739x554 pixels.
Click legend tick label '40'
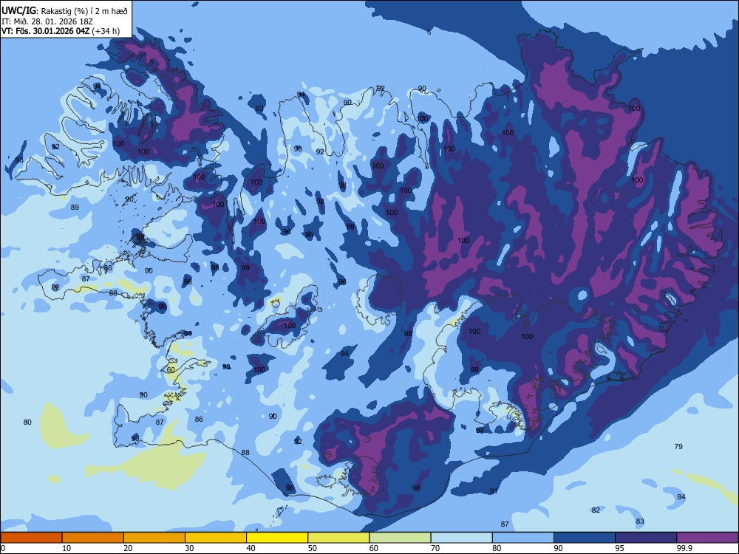251,548
